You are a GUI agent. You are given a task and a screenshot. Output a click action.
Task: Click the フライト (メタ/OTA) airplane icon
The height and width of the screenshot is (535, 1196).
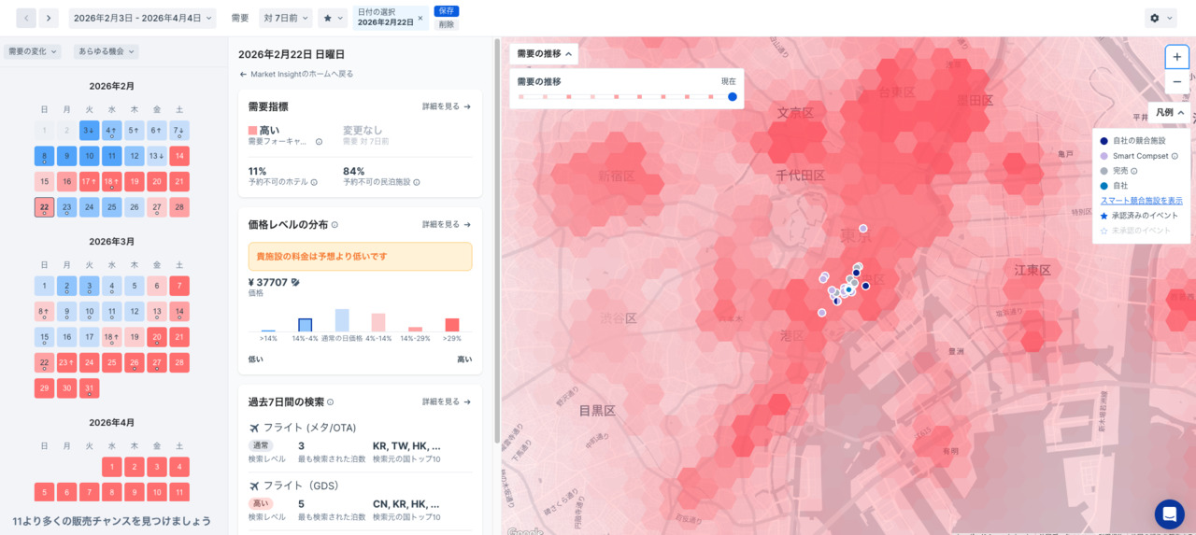tap(254, 428)
